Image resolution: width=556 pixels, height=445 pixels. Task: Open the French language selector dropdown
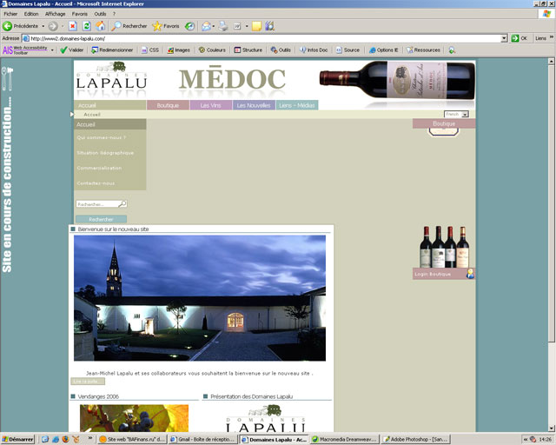(x=456, y=114)
